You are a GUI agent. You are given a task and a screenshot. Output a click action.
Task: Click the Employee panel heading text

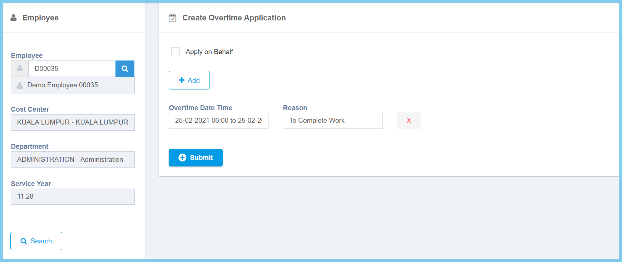click(x=40, y=18)
